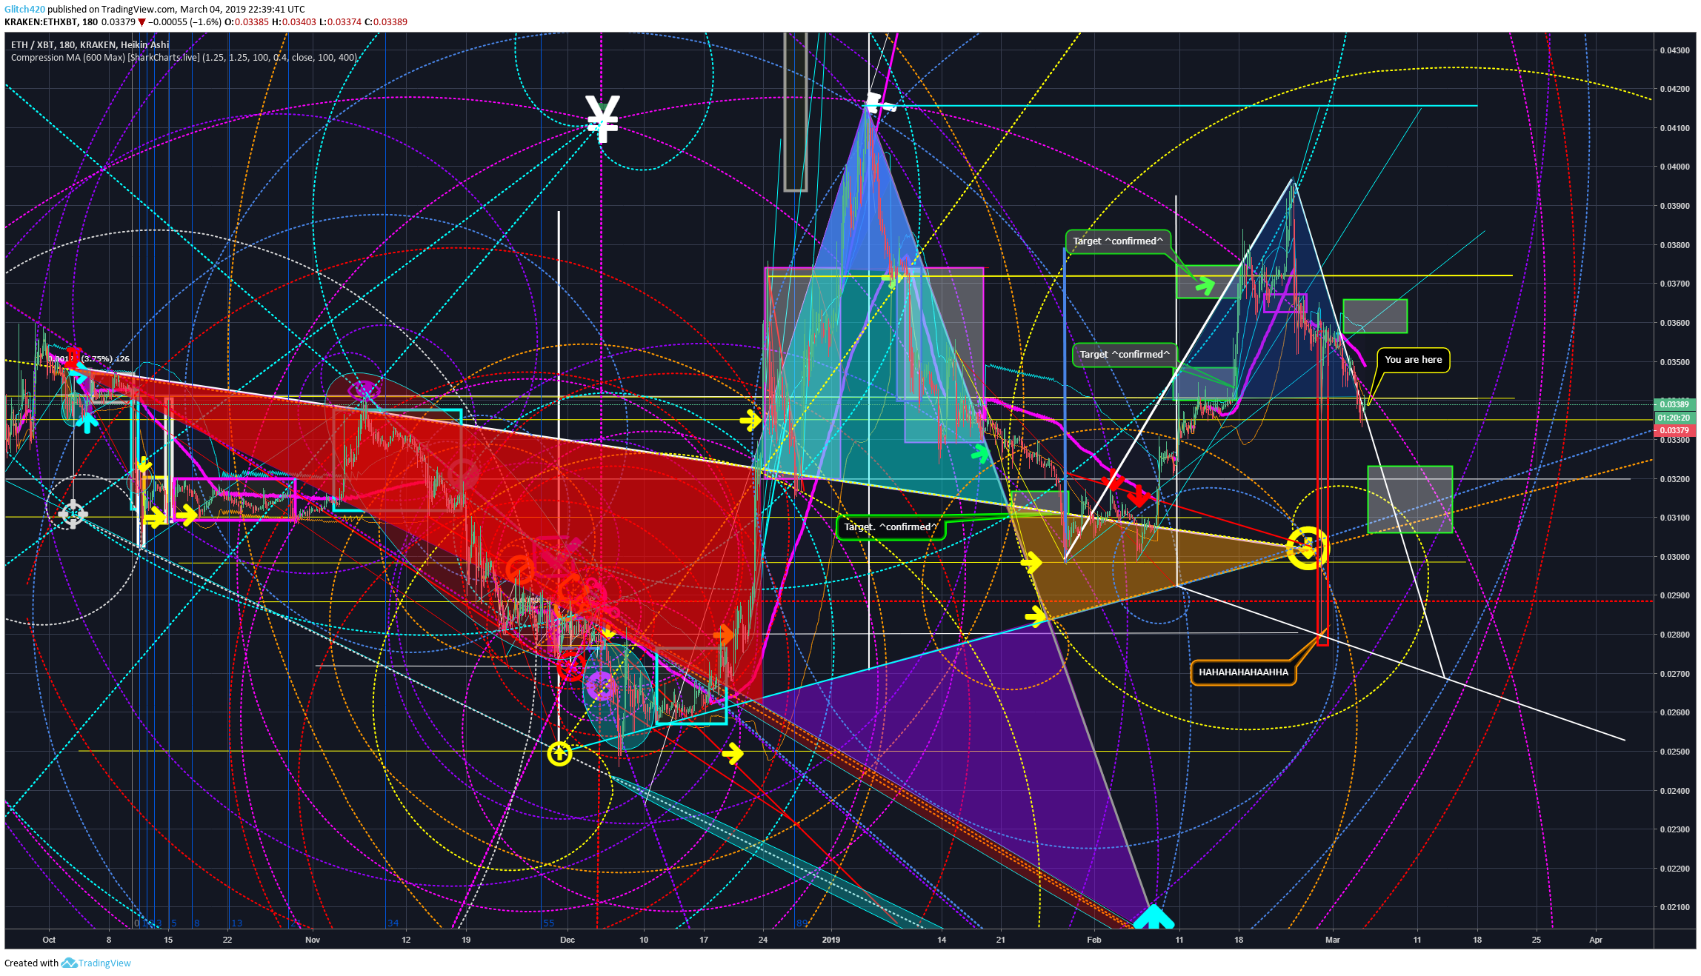Click the blue Fibonacci time zone label 89

coord(802,923)
